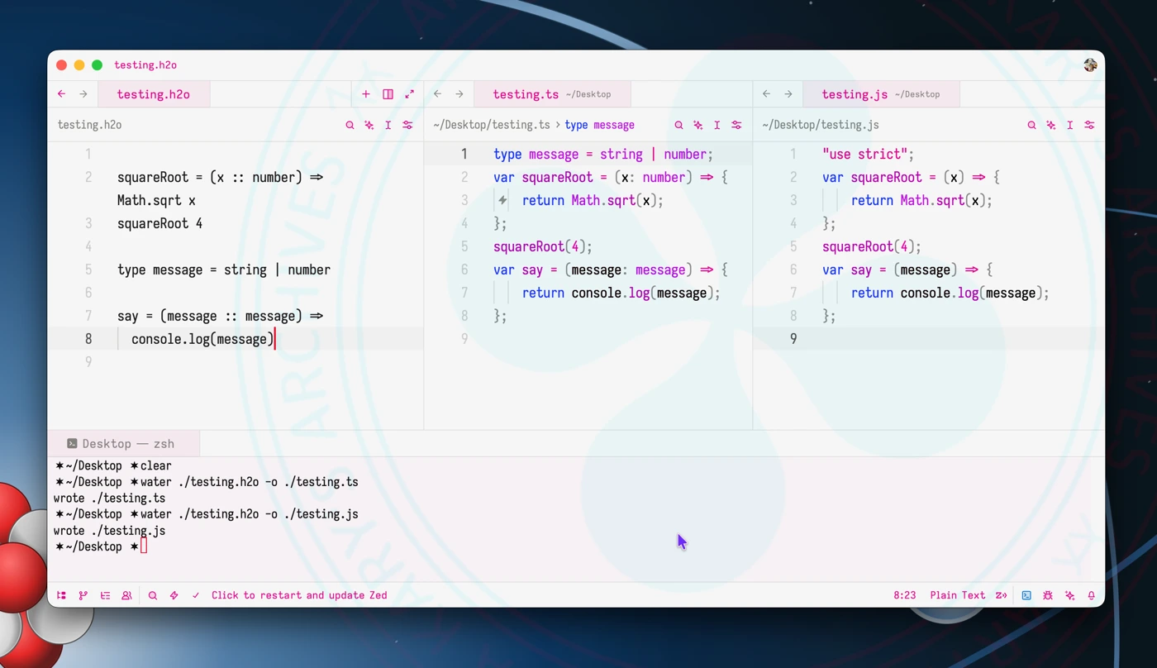Click the user avatar in title bar
Image resolution: width=1157 pixels, height=668 pixels.
1090,65
